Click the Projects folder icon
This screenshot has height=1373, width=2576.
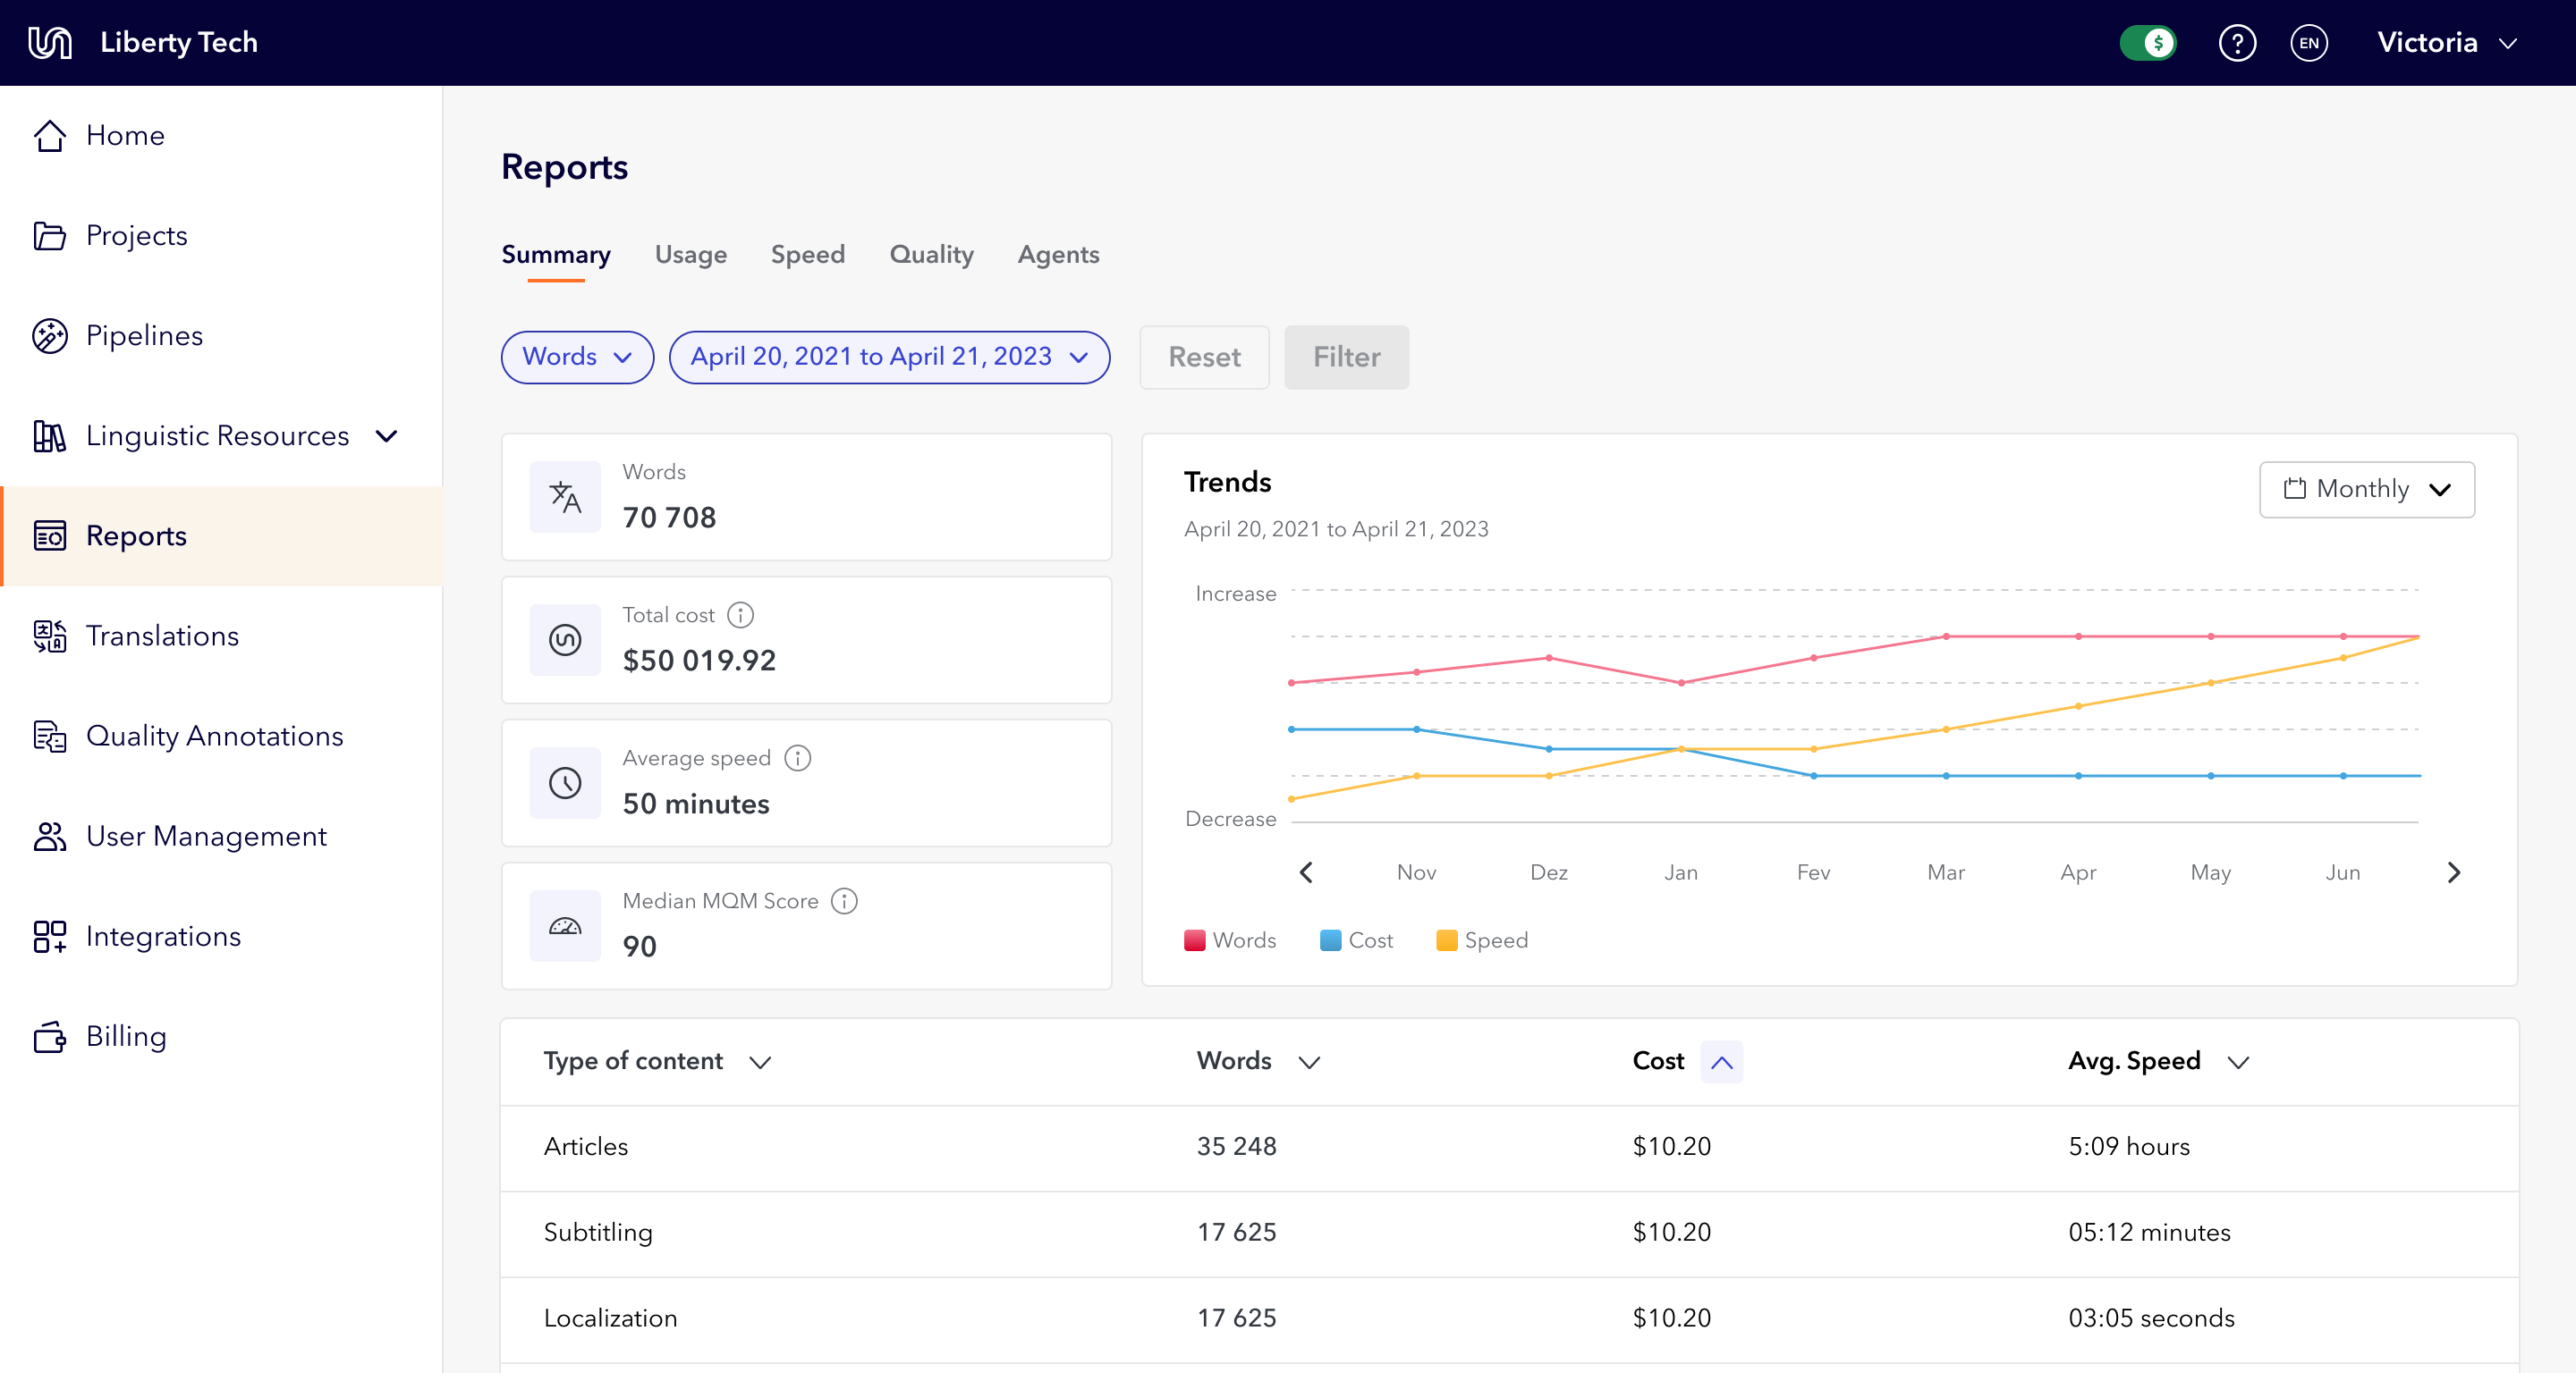(50, 236)
